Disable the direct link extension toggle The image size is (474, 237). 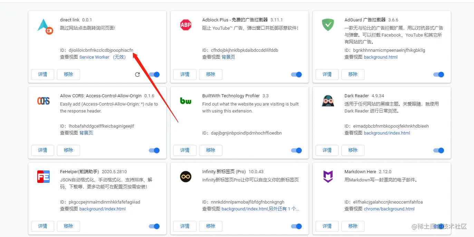154,75
